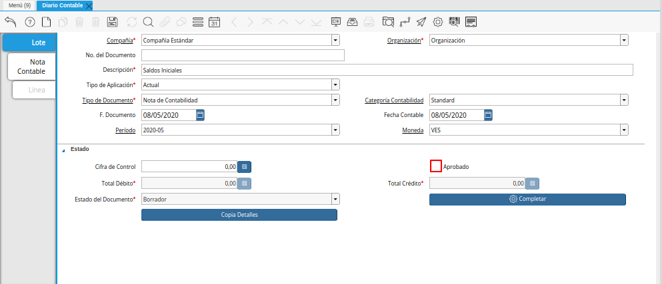Open the Compañía dropdown
The height and width of the screenshot is (284, 662).
335,40
